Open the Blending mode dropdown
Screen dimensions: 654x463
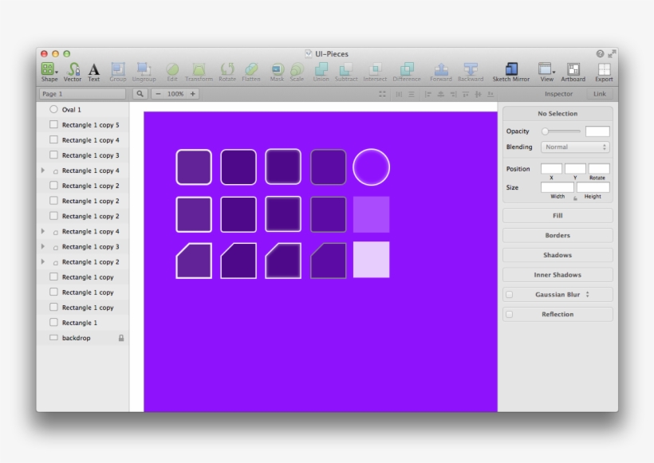point(576,147)
